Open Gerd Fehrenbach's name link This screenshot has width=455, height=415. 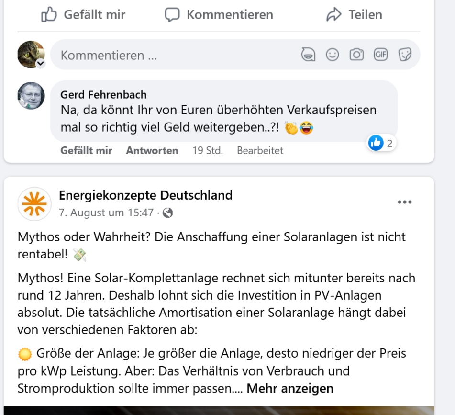click(x=103, y=95)
